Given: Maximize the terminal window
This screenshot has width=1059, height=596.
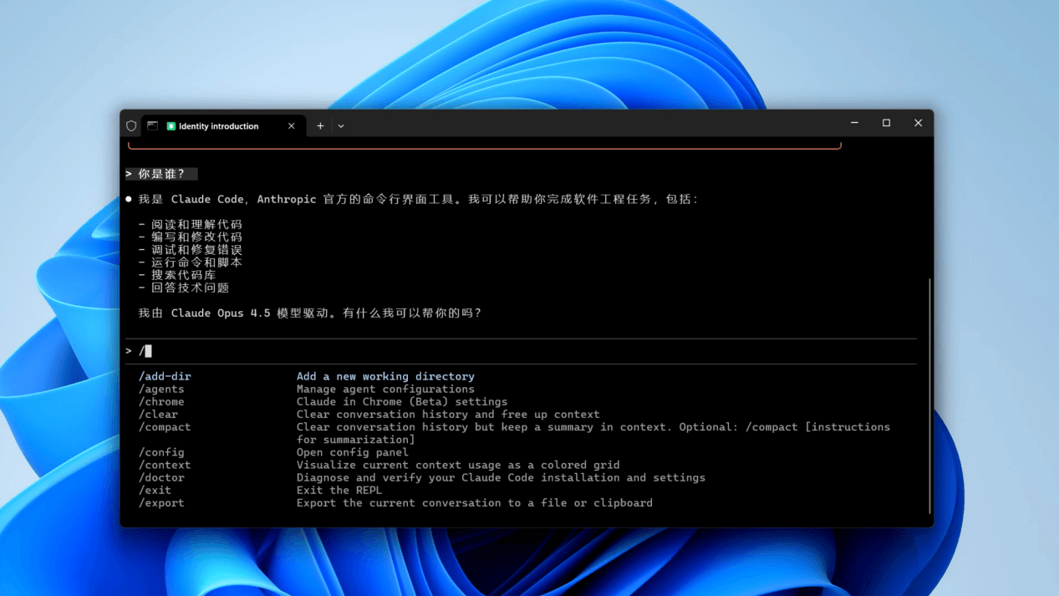Looking at the screenshot, I should [x=886, y=124].
